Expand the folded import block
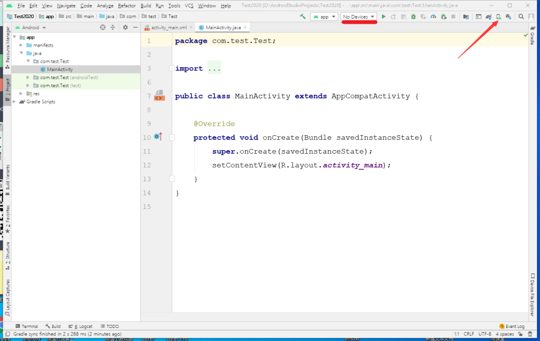 pos(171,68)
